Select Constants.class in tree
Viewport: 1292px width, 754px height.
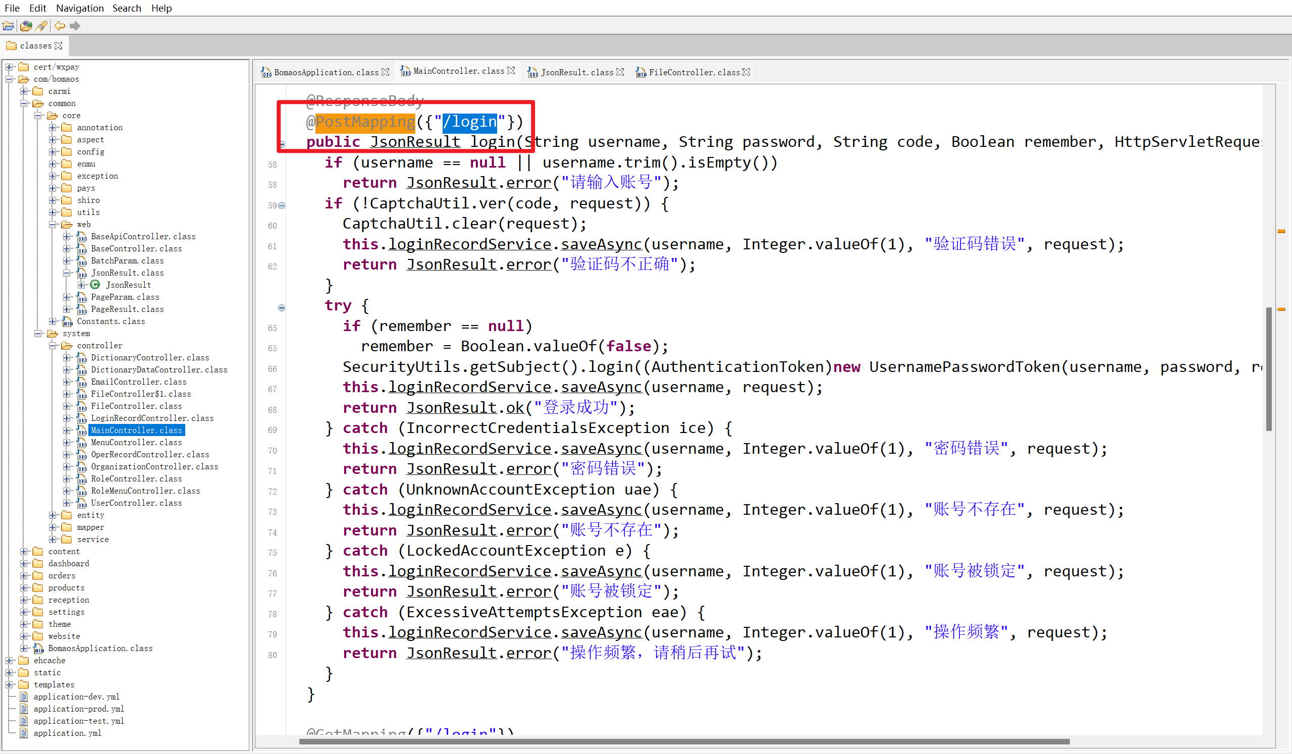click(x=111, y=321)
